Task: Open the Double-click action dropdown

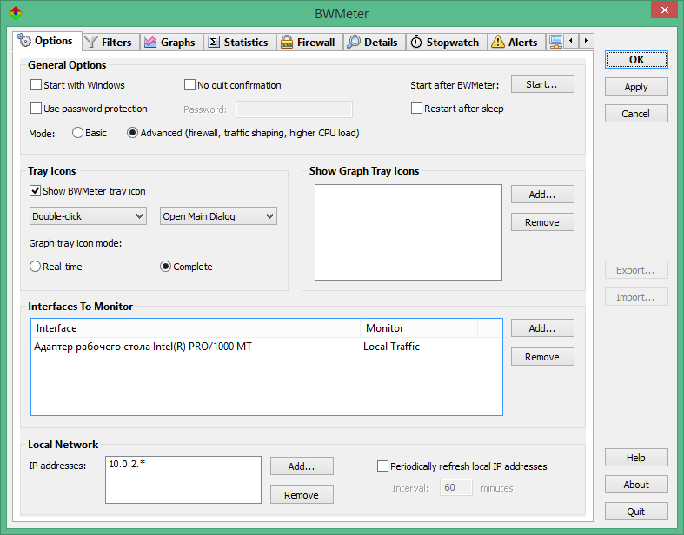Action: (x=88, y=216)
